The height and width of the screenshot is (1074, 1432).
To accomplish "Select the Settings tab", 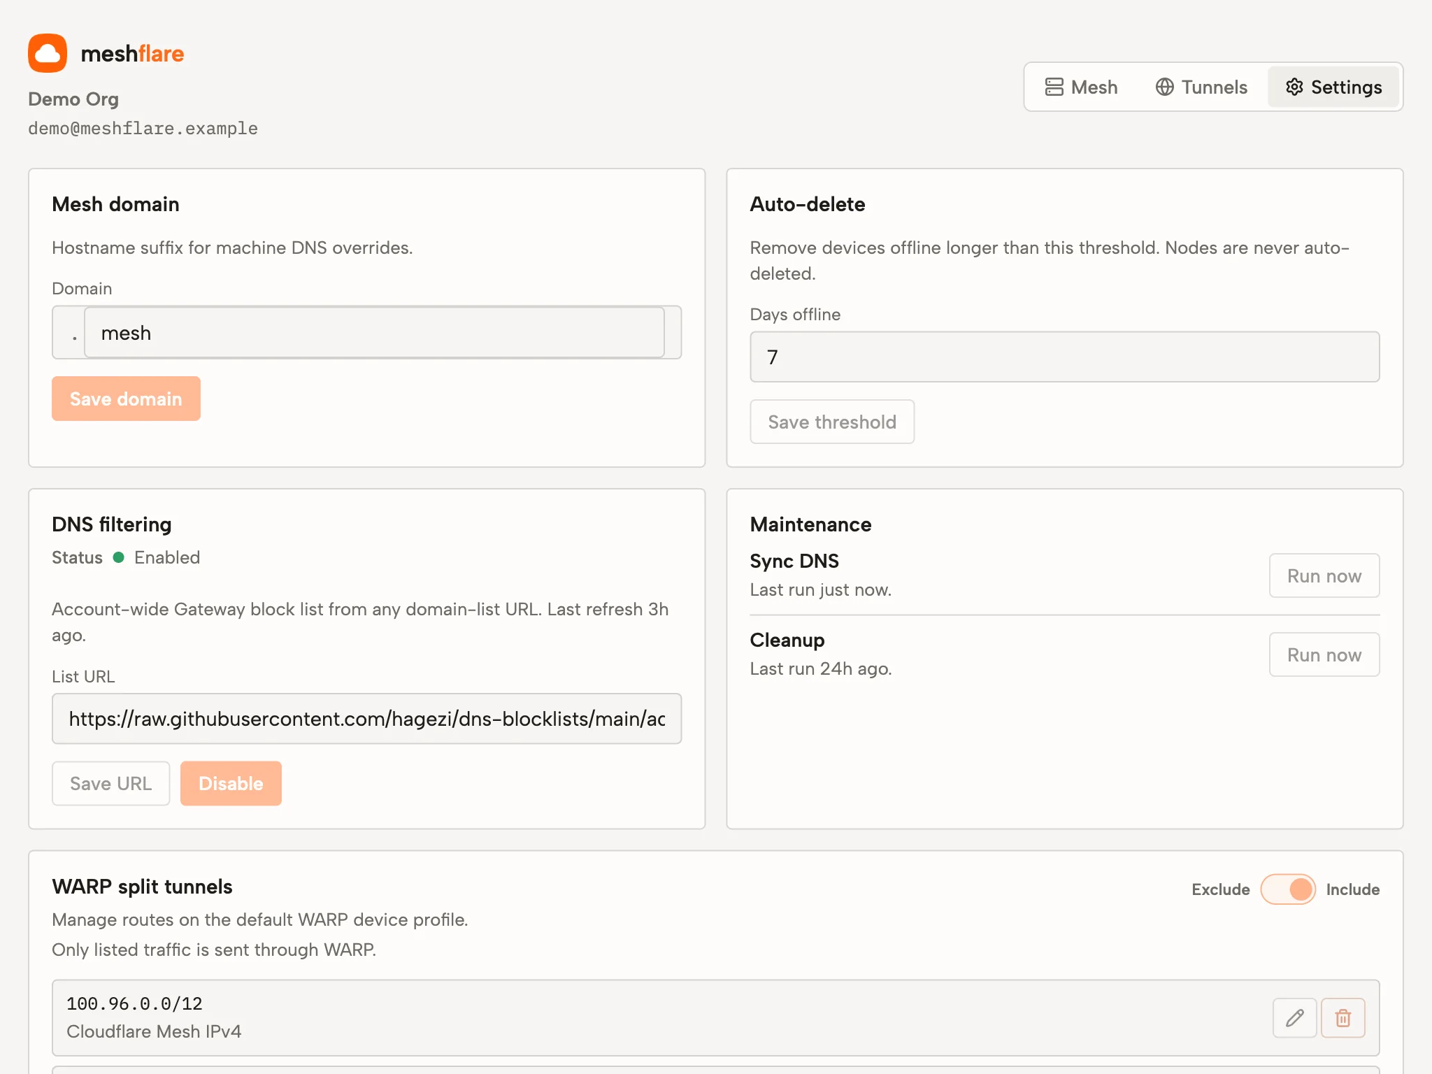I will click(x=1333, y=87).
